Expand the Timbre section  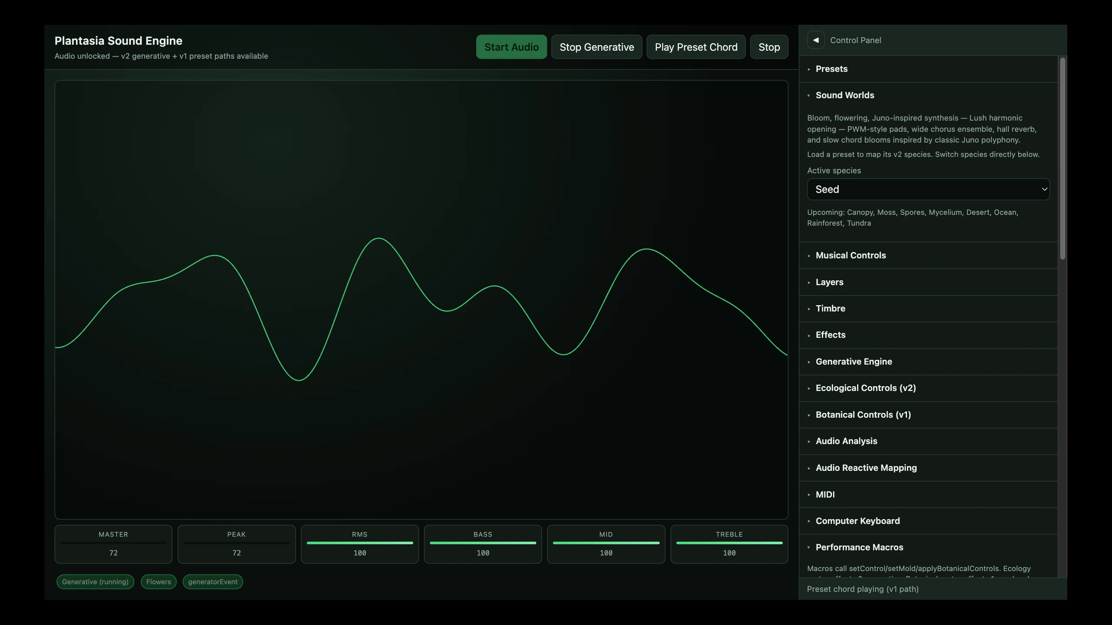point(928,309)
